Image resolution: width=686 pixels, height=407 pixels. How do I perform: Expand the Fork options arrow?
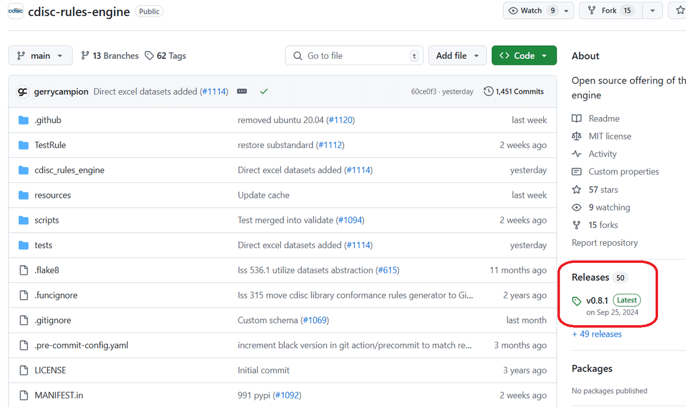click(x=652, y=10)
